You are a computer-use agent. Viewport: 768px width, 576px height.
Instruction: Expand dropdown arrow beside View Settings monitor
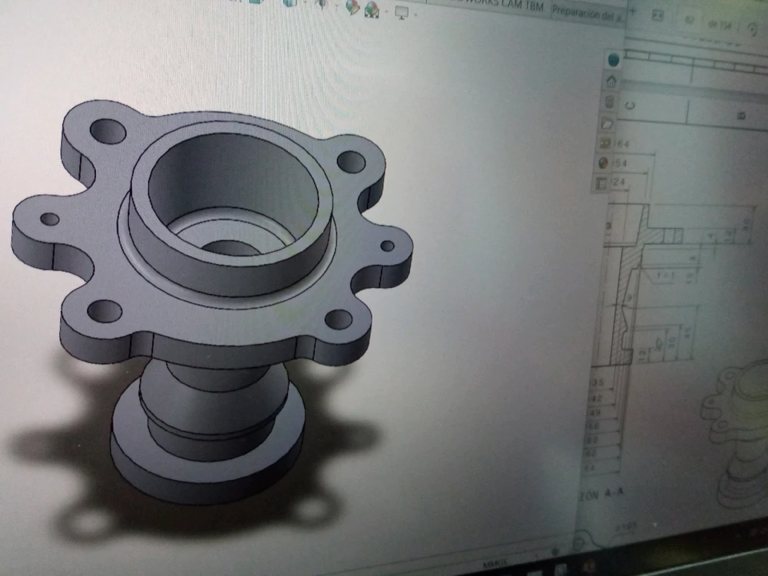[415, 12]
